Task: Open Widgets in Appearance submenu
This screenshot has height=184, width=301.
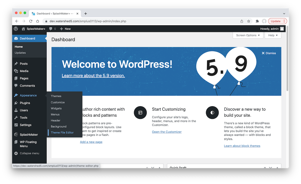Action: click(56, 108)
